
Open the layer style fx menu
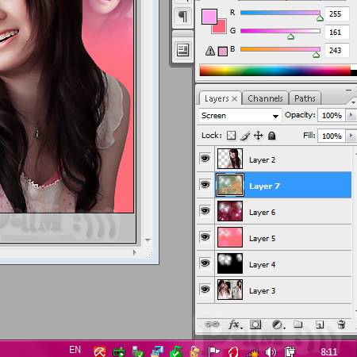(235, 324)
